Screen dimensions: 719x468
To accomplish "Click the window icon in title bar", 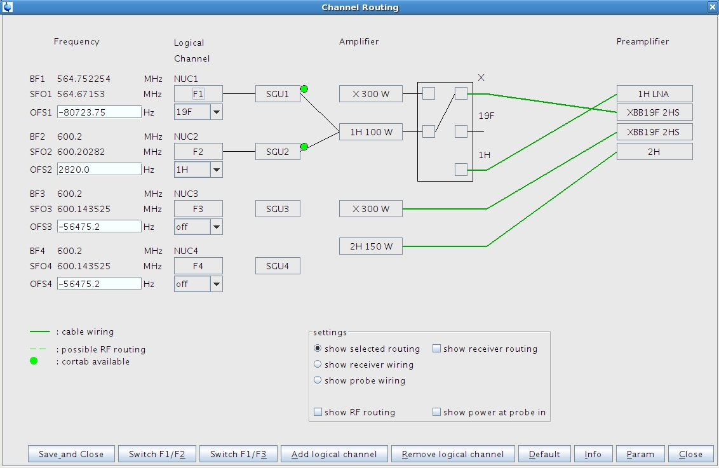I will tap(7, 7).
